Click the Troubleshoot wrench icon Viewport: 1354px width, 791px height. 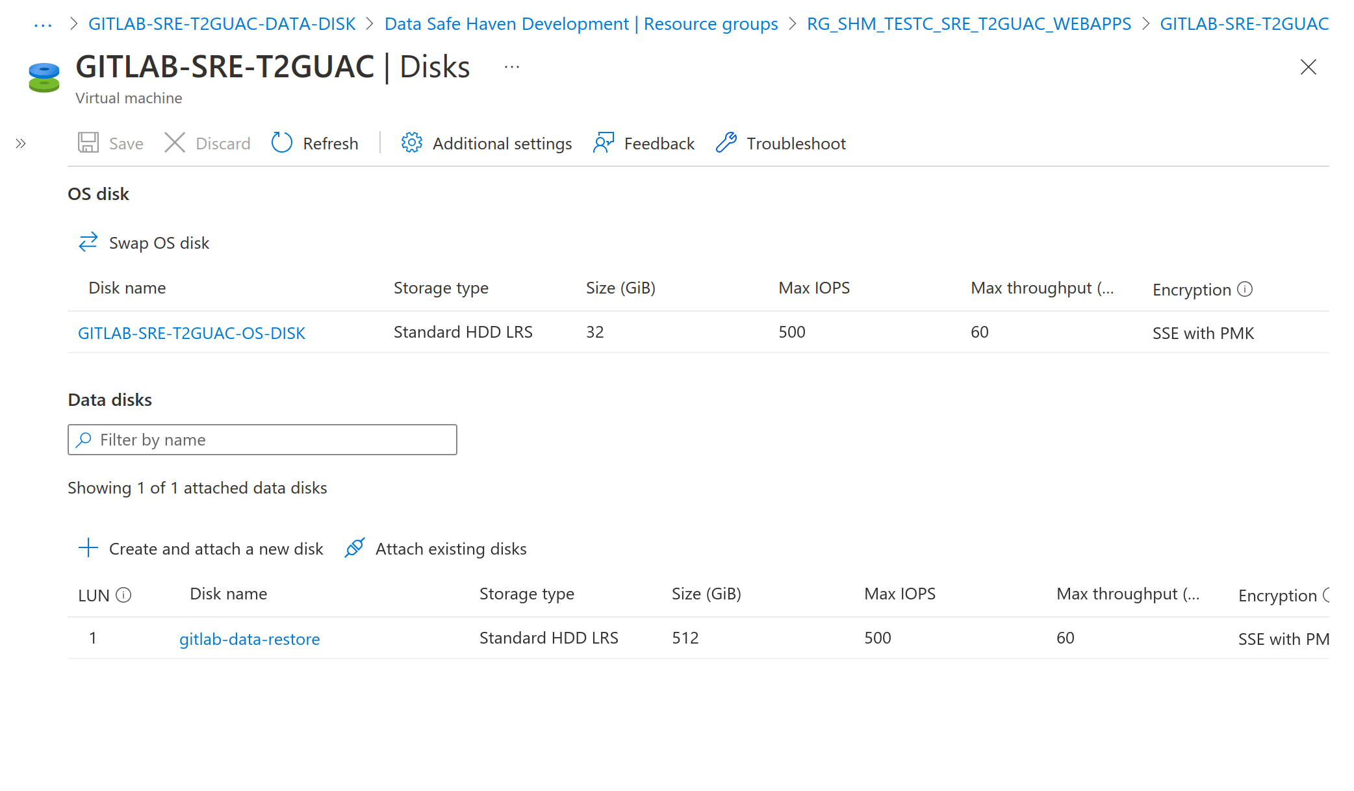726,143
